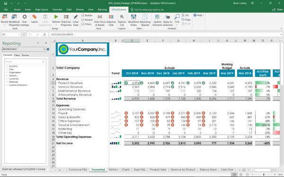Open Reporting pane options arrow
284x177 pixels.
click(x=38, y=43)
